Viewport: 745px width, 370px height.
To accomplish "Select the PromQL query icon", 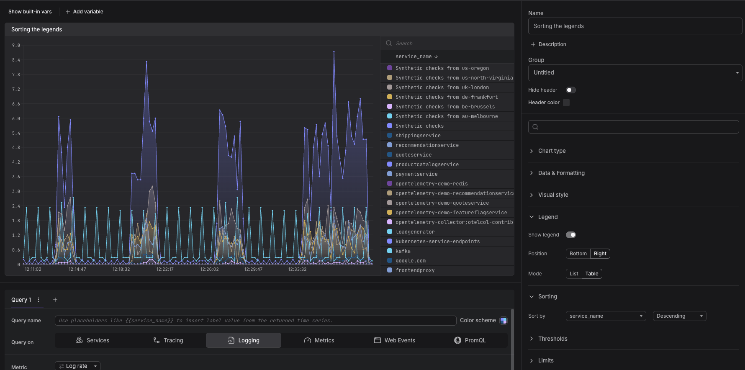I will point(458,340).
